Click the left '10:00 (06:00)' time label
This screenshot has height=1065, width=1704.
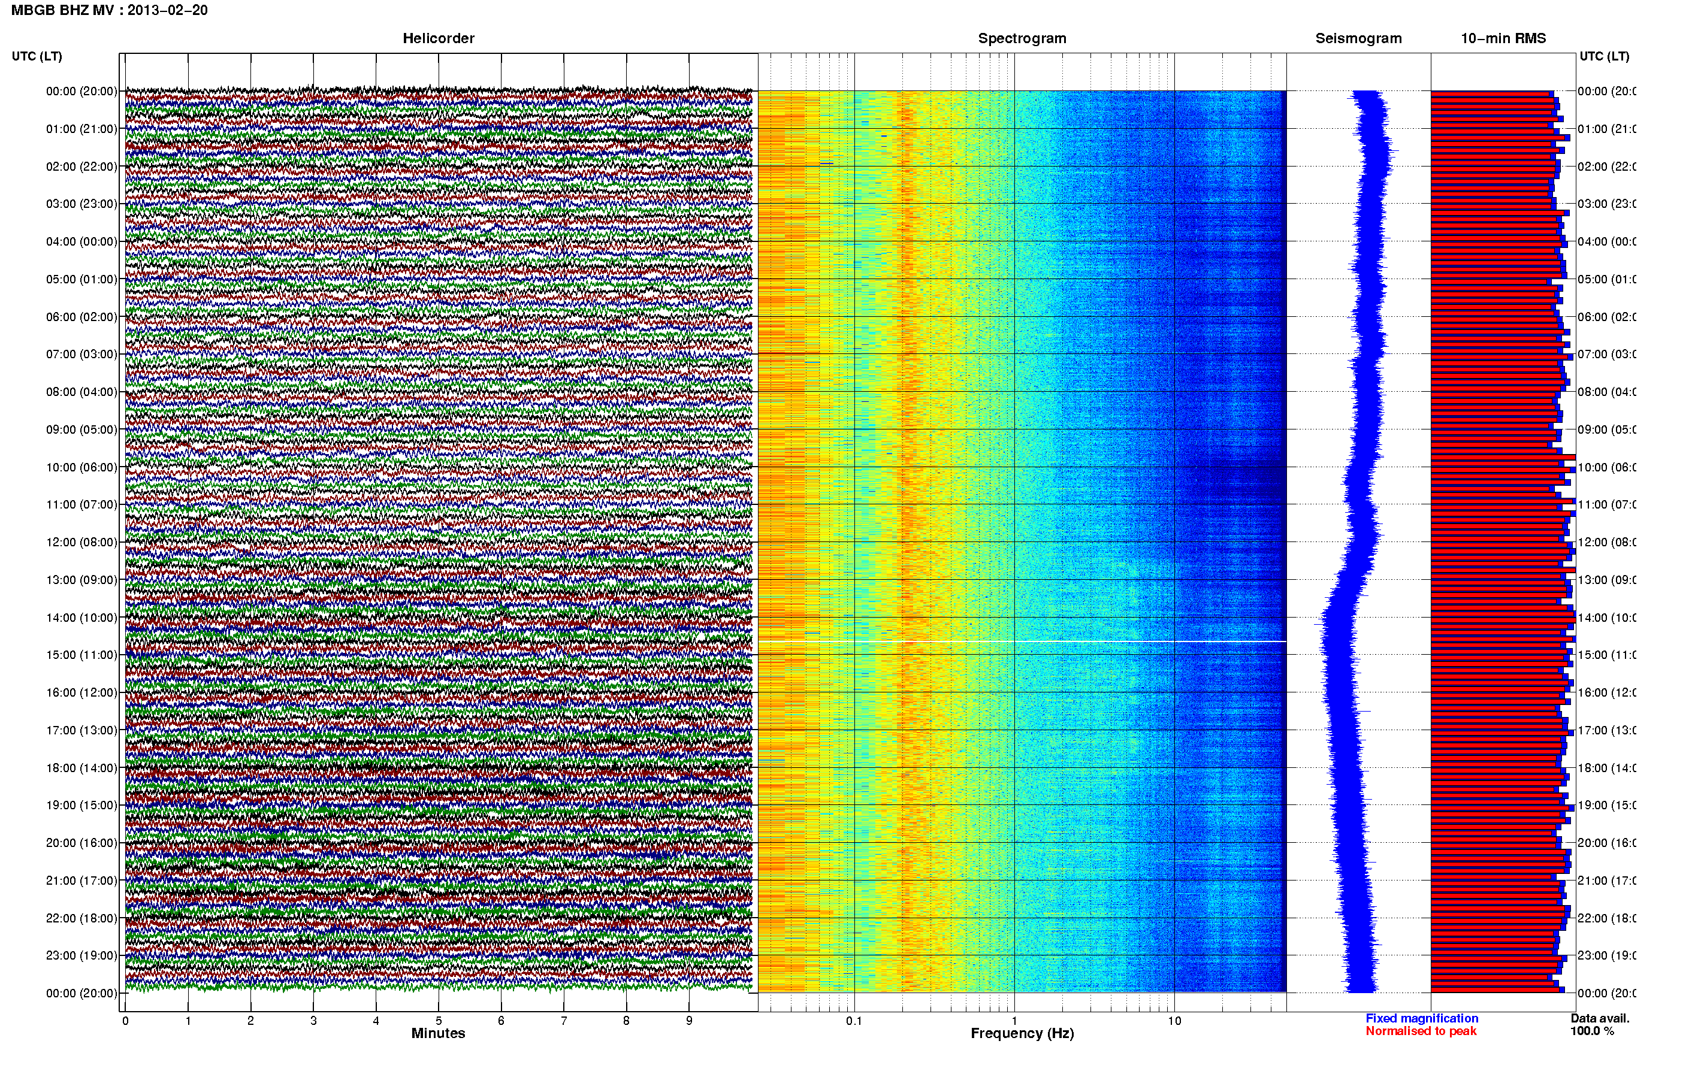pos(81,467)
